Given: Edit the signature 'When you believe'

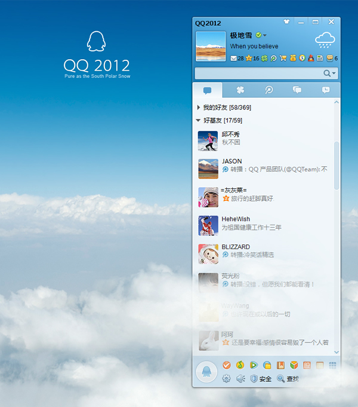Looking at the screenshot, I should pyautogui.click(x=254, y=46).
